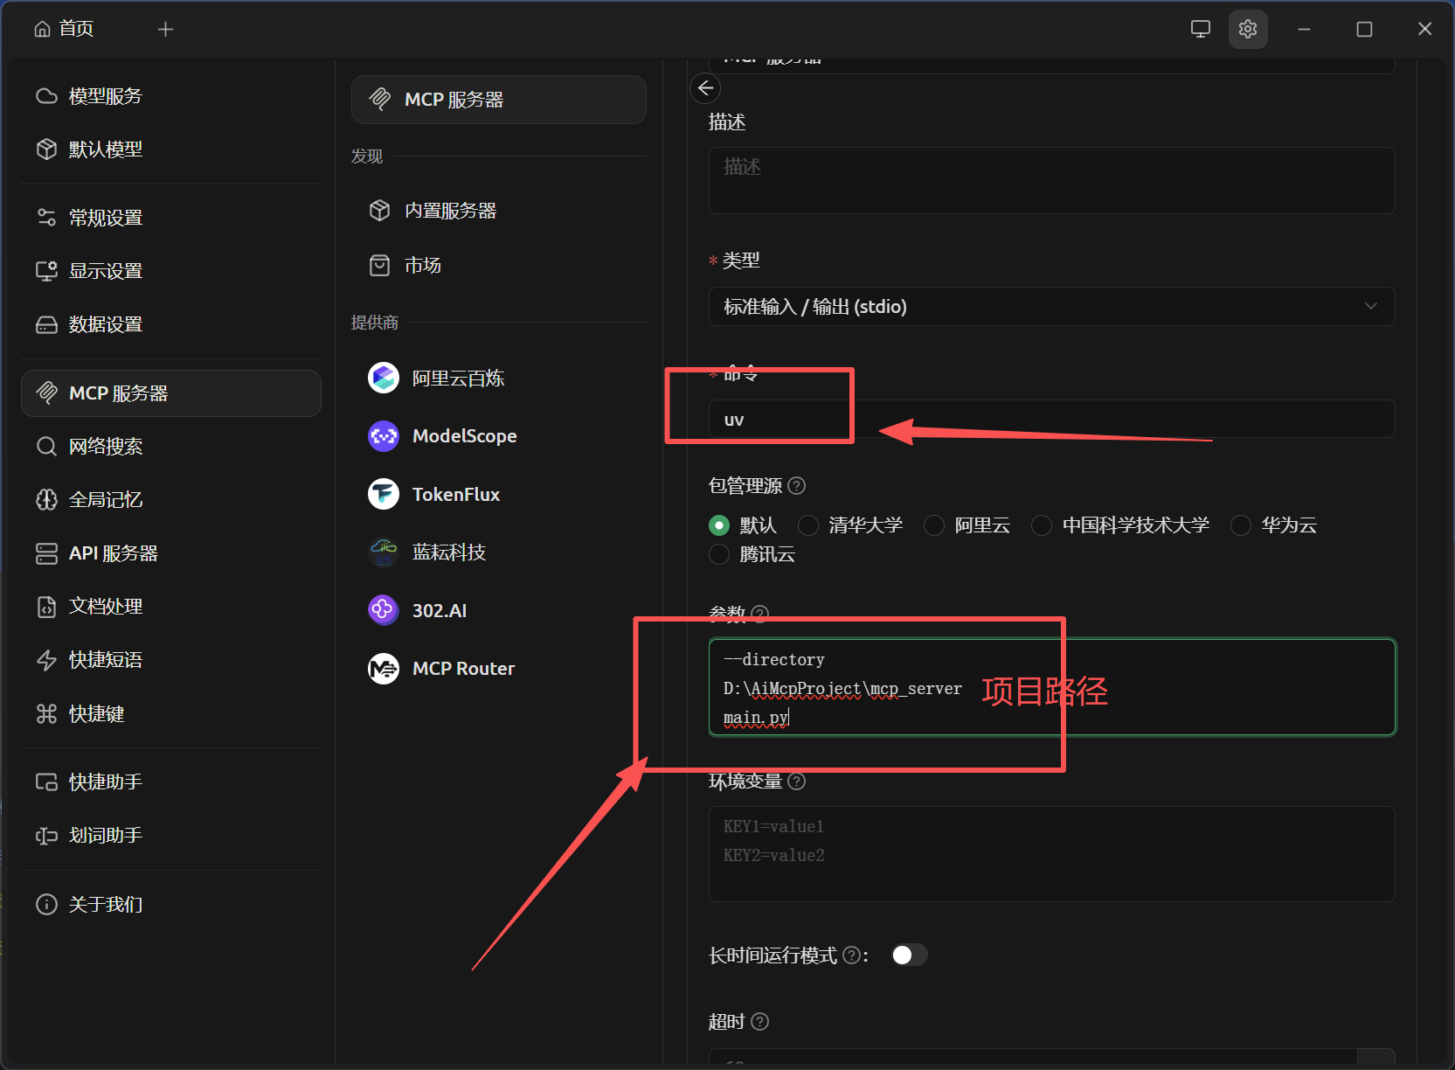Click the 文档处理 file icon
Image resolution: width=1455 pixels, height=1070 pixels.
click(x=46, y=607)
